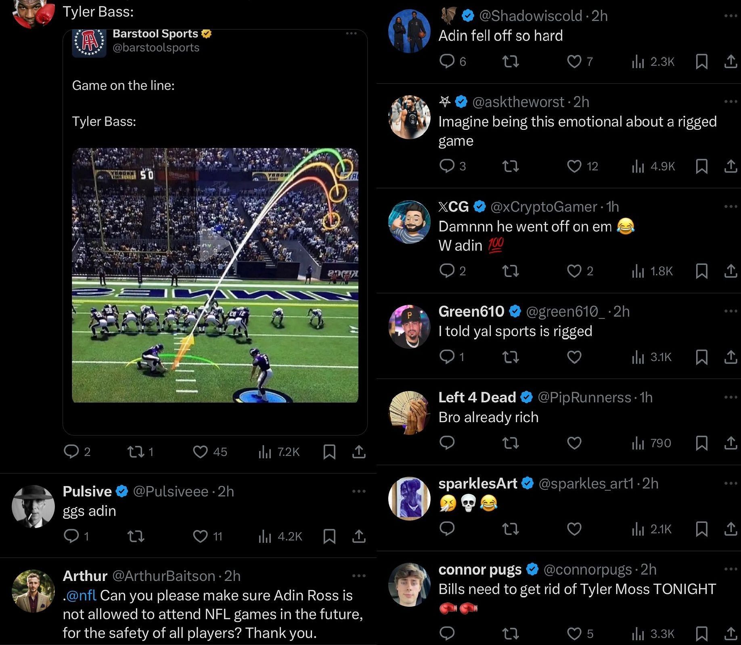Open more options on Pulsive's tweet
Viewport: 741px width, 645px height.
[358, 491]
